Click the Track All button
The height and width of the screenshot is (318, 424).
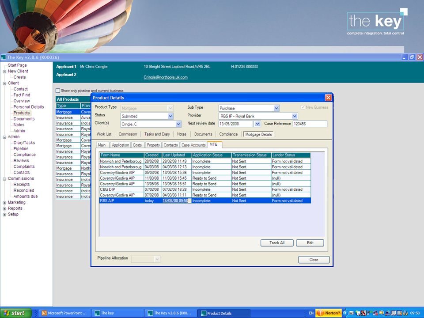click(x=277, y=243)
